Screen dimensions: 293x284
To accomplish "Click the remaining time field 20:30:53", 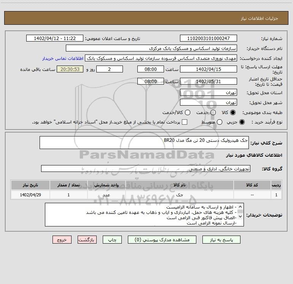I will (x=70, y=69).
